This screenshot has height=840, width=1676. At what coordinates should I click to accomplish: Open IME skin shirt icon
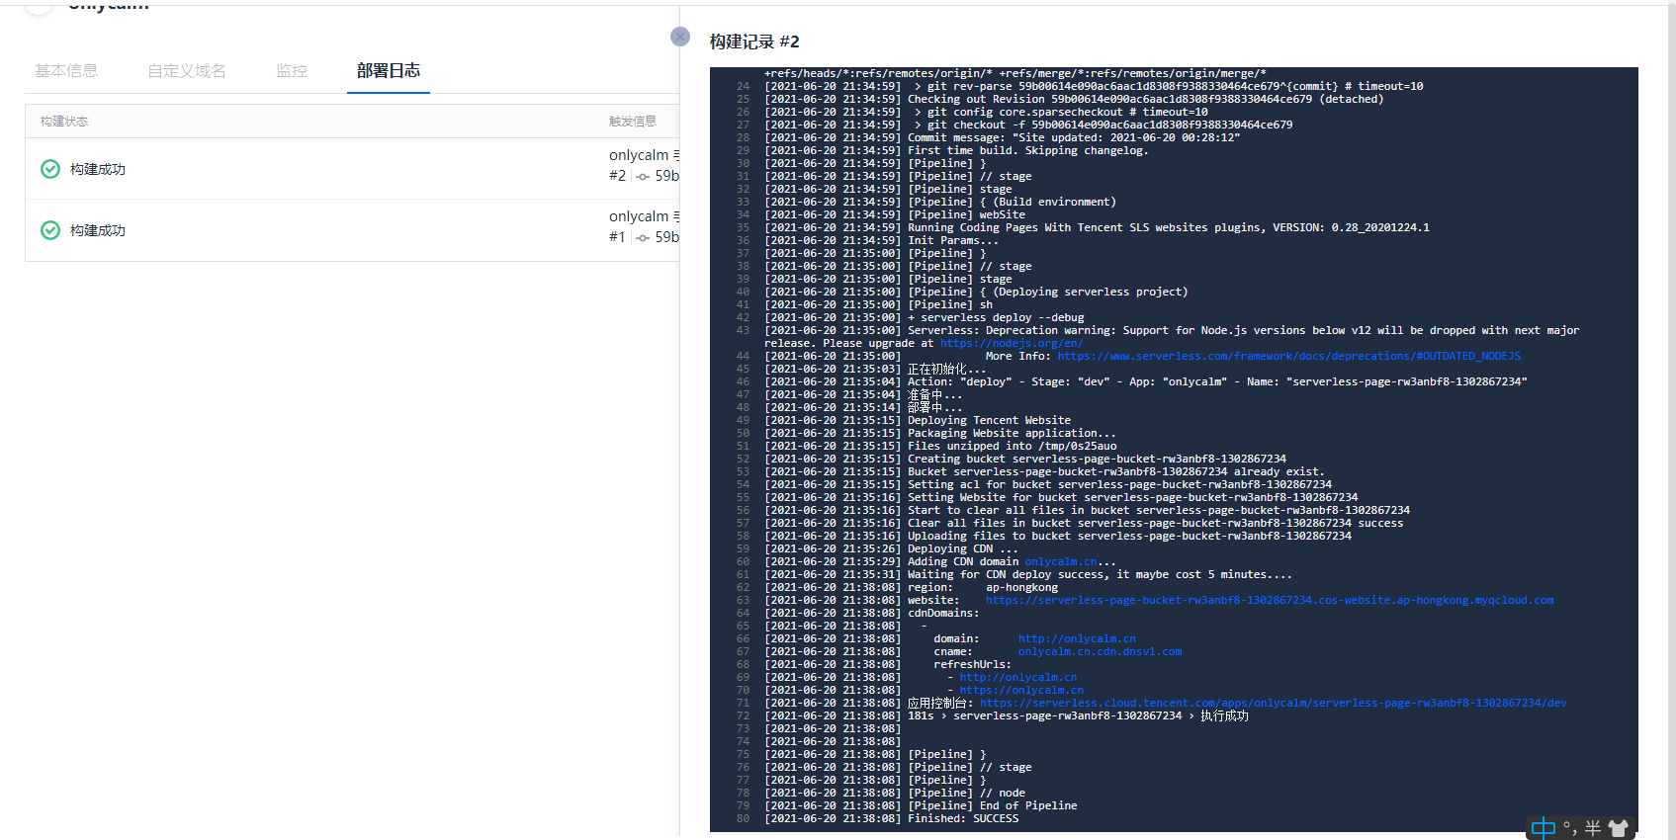[x=1619, y=828]
